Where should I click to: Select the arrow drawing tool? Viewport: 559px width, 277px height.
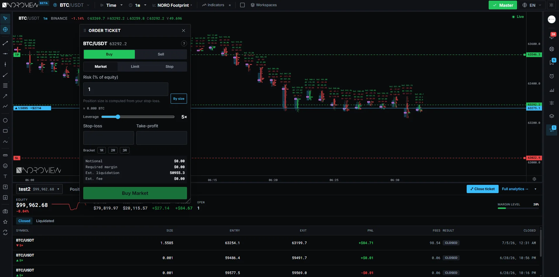pos(5,96)
